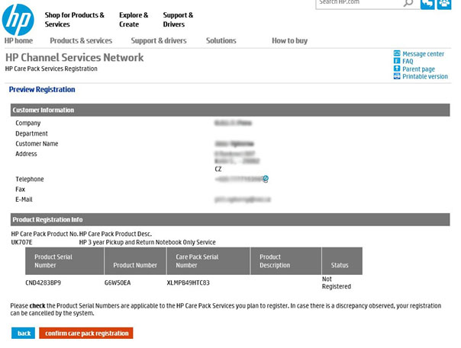Image resolution: width=461 pixels, height=348 pixels.
Task: Click the blue back button
Action: (x=23, y=333)
